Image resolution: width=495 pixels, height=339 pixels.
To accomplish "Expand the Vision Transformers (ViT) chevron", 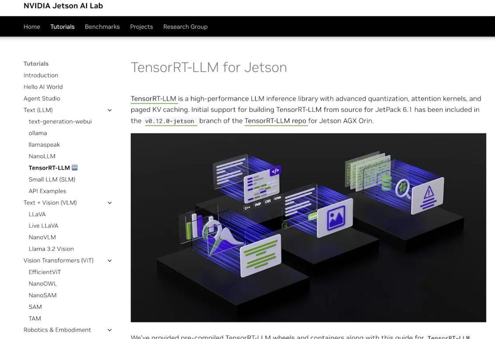I will pyautogui.click(x=109, y=260).
